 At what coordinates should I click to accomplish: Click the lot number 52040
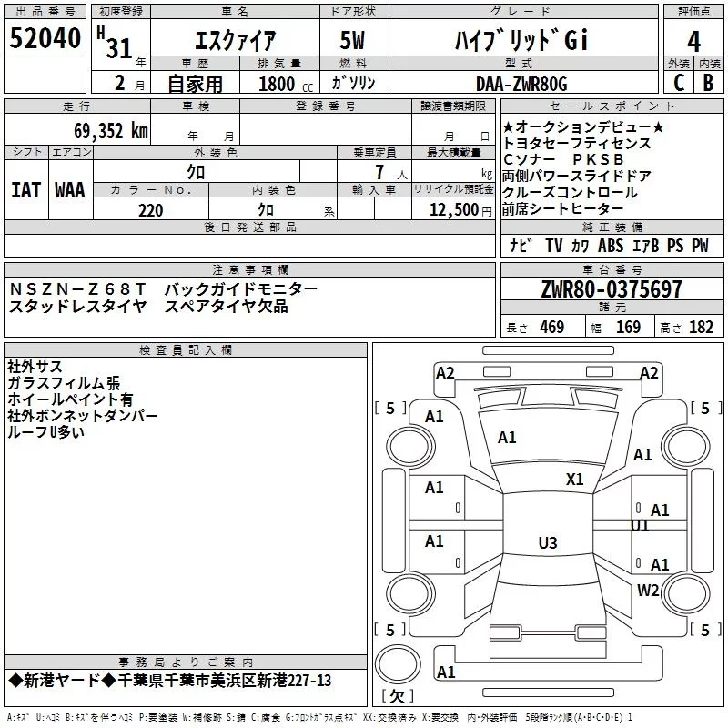point(45,38)
